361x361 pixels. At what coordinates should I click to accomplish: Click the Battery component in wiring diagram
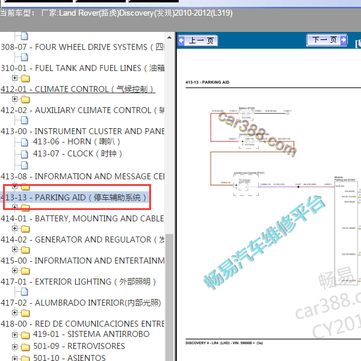pos(246,114)
